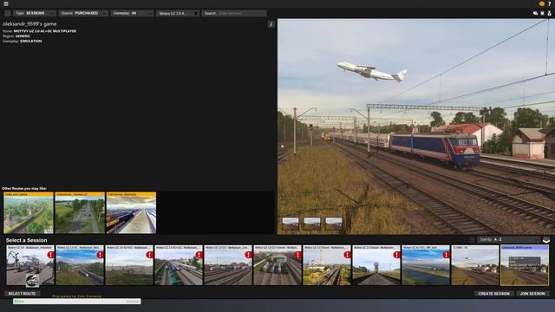This screenshot has width=555, height=312.
Task: Select the blue-sky green hillside session thumbnail
Action: 80,265
